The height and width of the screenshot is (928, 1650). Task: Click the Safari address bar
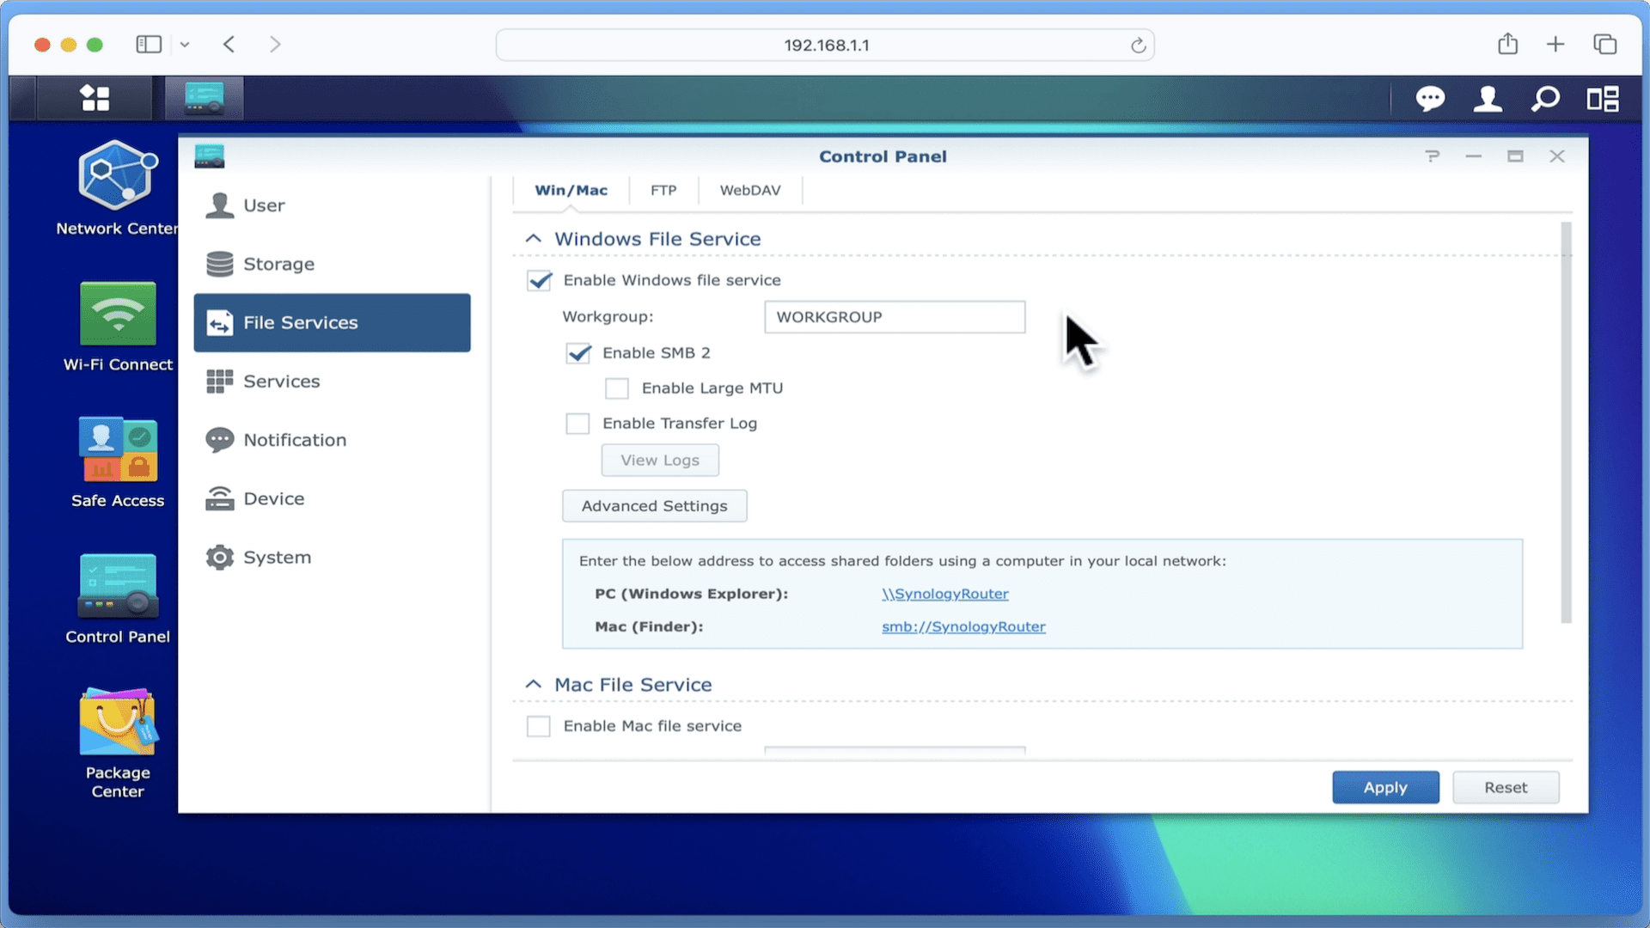point(825,45)
